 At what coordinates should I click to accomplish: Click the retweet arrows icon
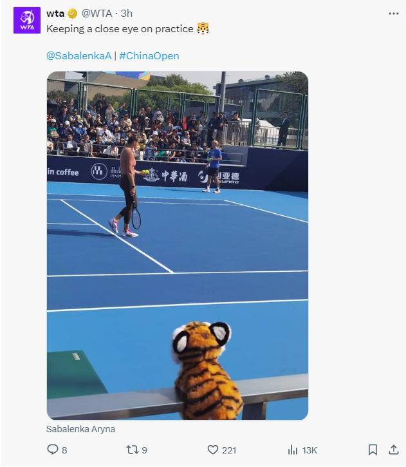click(x=133, y=450)
